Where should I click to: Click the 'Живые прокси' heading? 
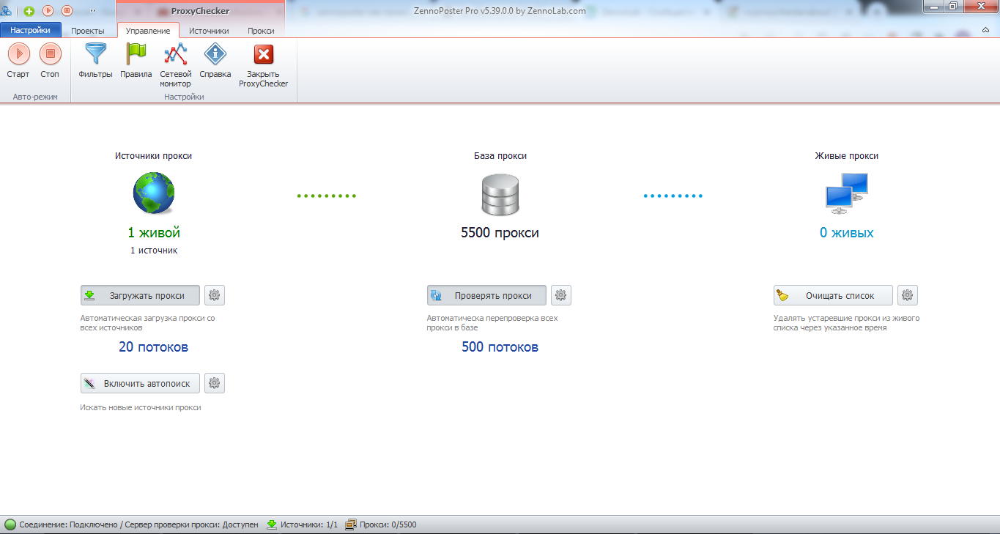point(846,156)
